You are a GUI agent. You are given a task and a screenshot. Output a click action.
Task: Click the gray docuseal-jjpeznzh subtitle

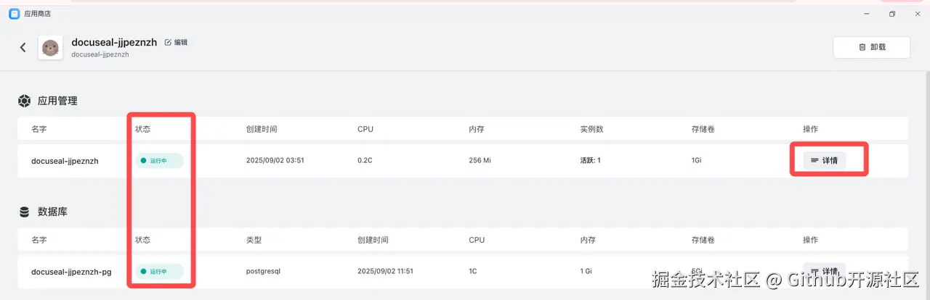(x=100, y=54)
